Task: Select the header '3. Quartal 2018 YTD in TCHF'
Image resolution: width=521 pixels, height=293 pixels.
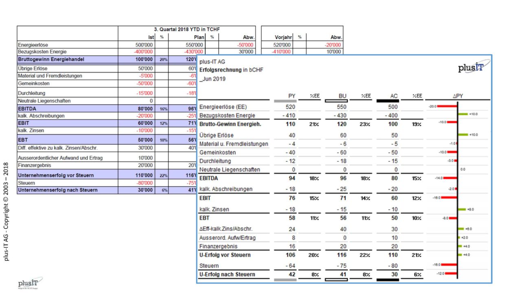Action: point(187,30)
